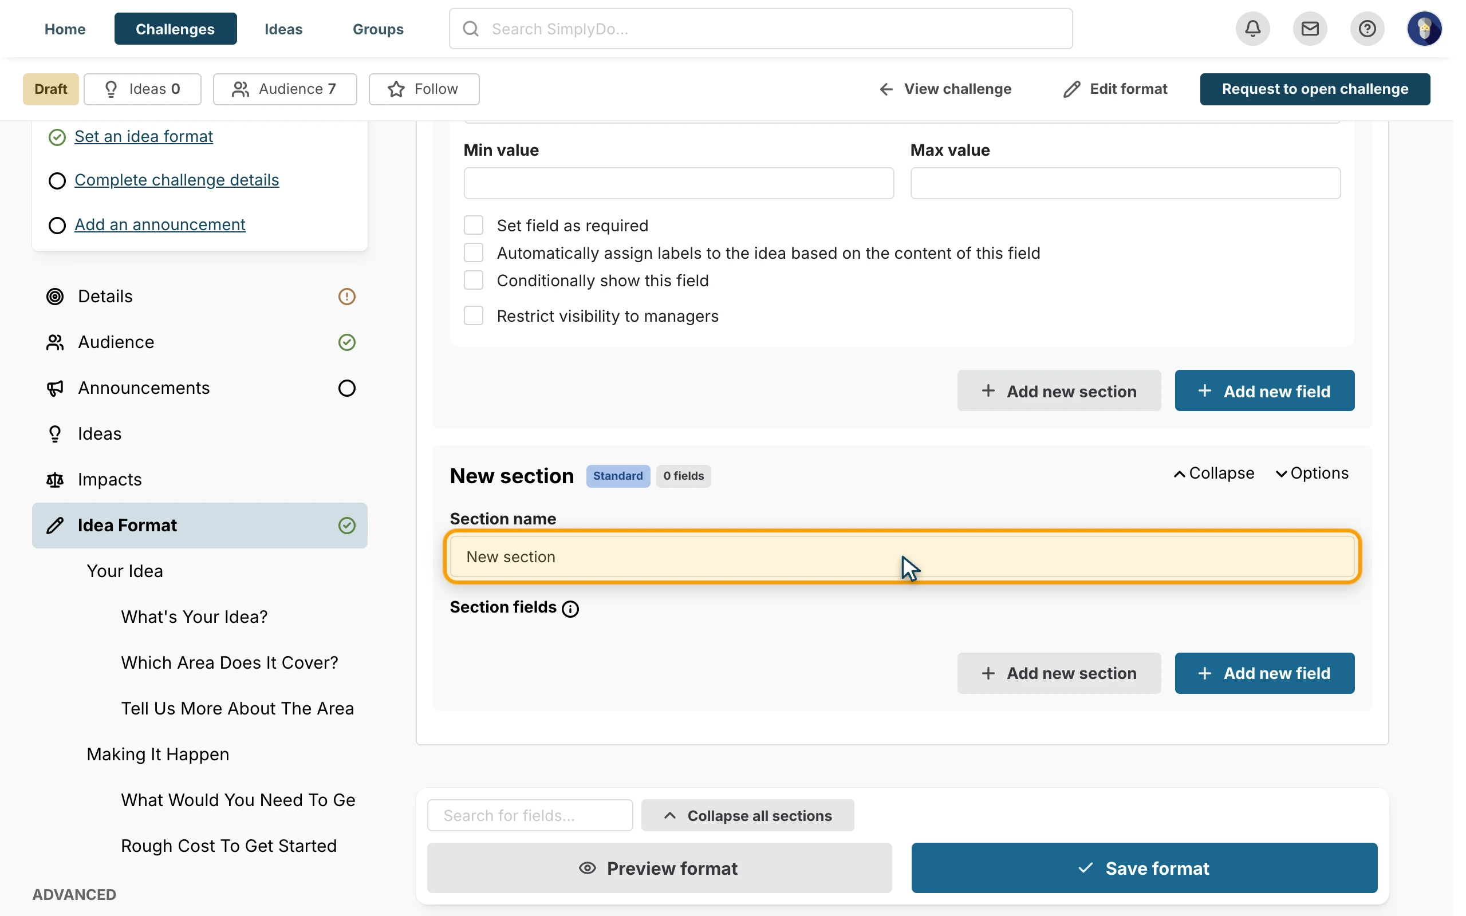Click the search magnifier icon
The image size is (1466, 916).
click(471, 29)
